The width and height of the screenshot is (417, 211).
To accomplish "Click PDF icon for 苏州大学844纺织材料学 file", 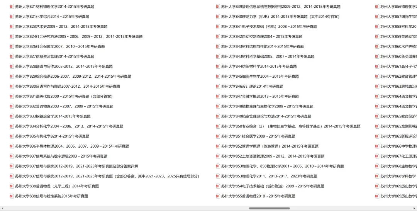I will point(218,66).
